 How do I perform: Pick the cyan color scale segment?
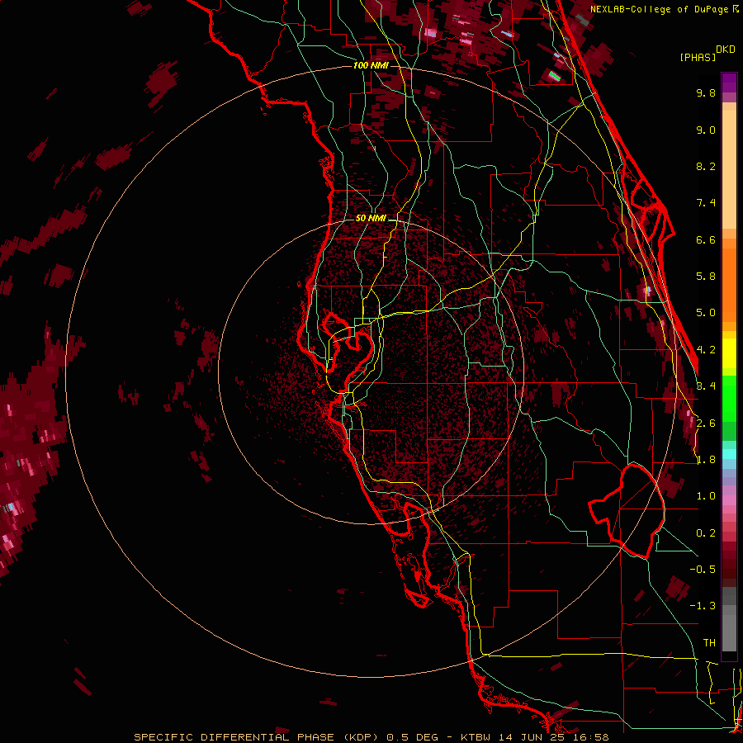coord(729,454)
